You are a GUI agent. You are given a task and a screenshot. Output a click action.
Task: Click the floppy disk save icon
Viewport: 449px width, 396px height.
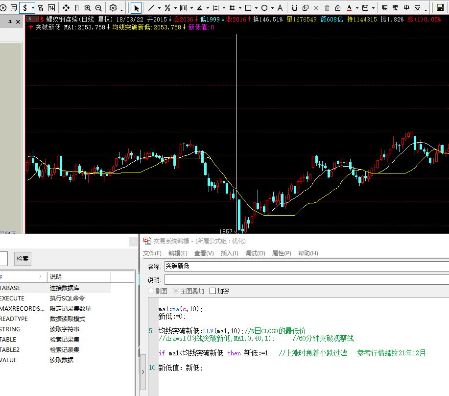tap(440, 8)
